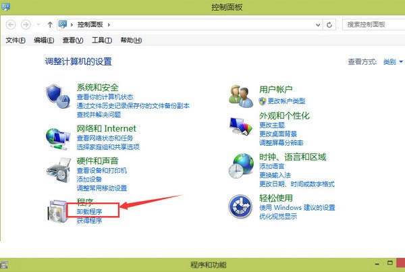Screen dimensions: 405x272
Task: Click 调整常用移动设置 link
Action: (102, 188)
